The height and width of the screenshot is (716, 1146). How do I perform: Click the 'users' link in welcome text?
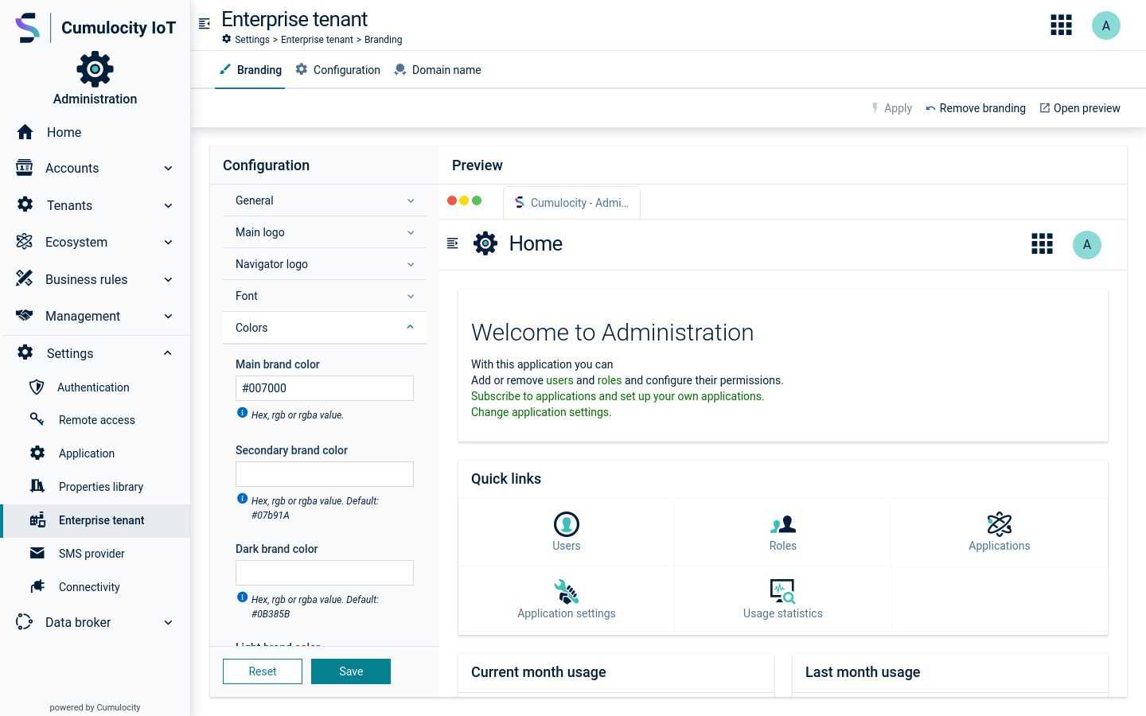[x=559, y=380]
